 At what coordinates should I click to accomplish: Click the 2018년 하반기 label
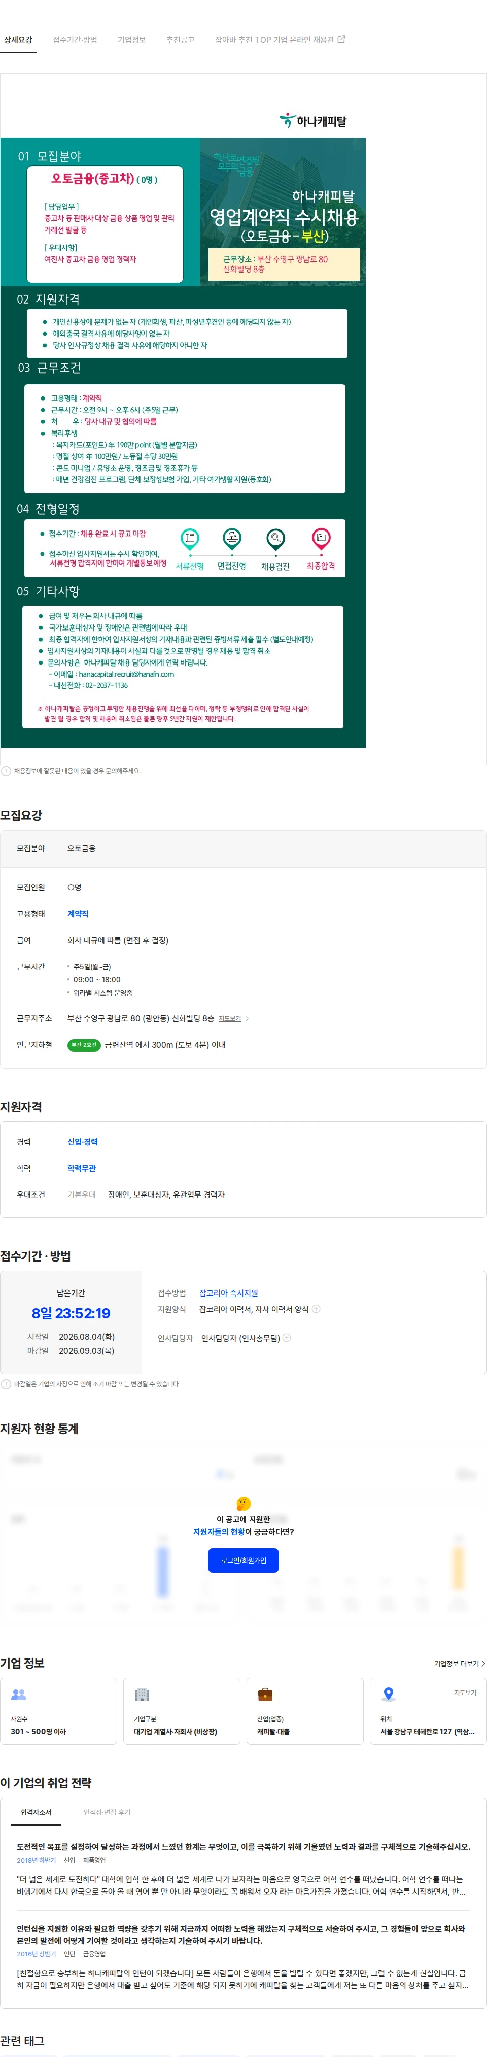37,1861
